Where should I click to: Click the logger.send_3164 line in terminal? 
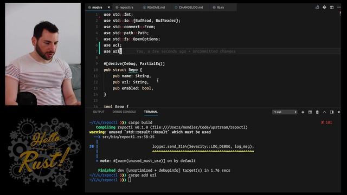(x=203, y=146)
